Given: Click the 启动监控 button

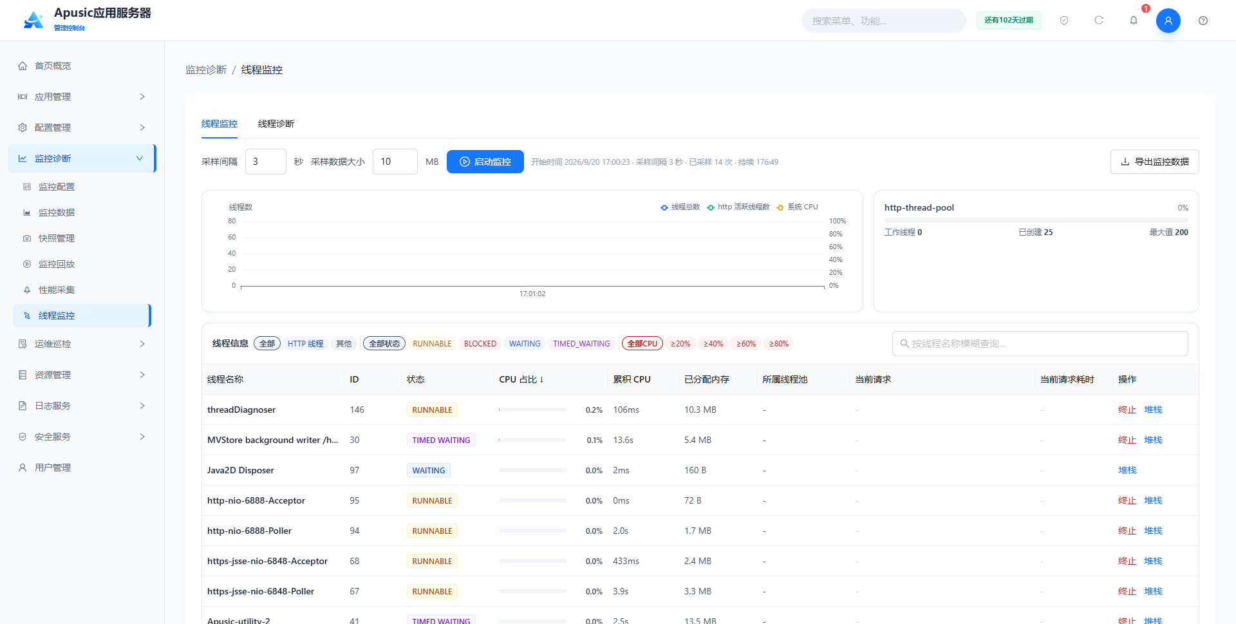Looking at the screenshot, I should 485,162.
